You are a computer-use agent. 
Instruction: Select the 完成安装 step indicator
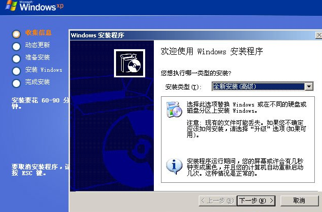click(x=16, y=82)
